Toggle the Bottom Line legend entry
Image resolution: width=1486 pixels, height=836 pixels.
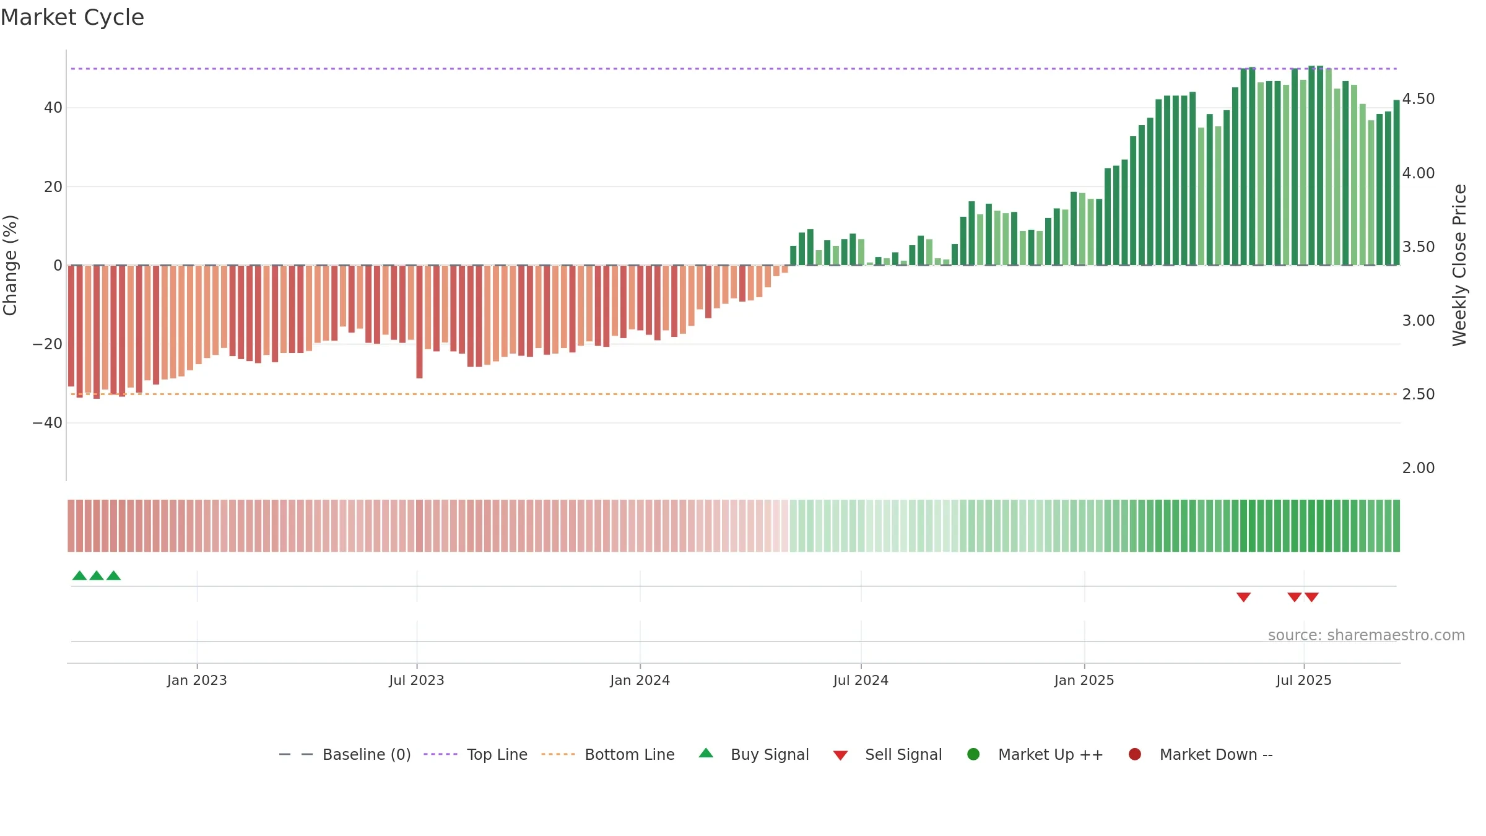pyautogui.click(x=608, y=754)
